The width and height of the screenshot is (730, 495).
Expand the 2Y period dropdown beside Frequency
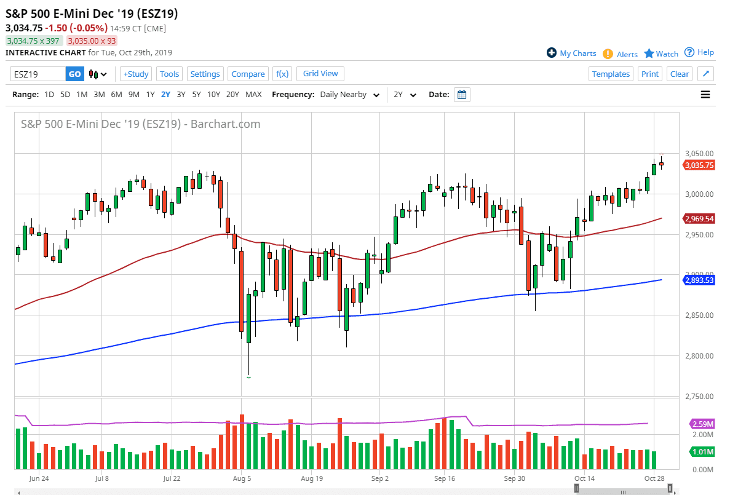(x=404, y=95)
